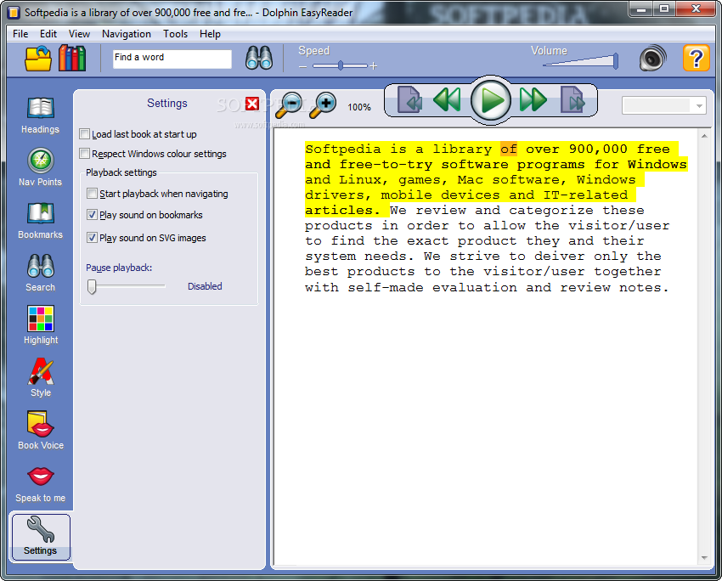Image resolution: width=722 pixels, height=581 pixels.
Task: Enable Respect Windows colour settings
Action: 84,153
